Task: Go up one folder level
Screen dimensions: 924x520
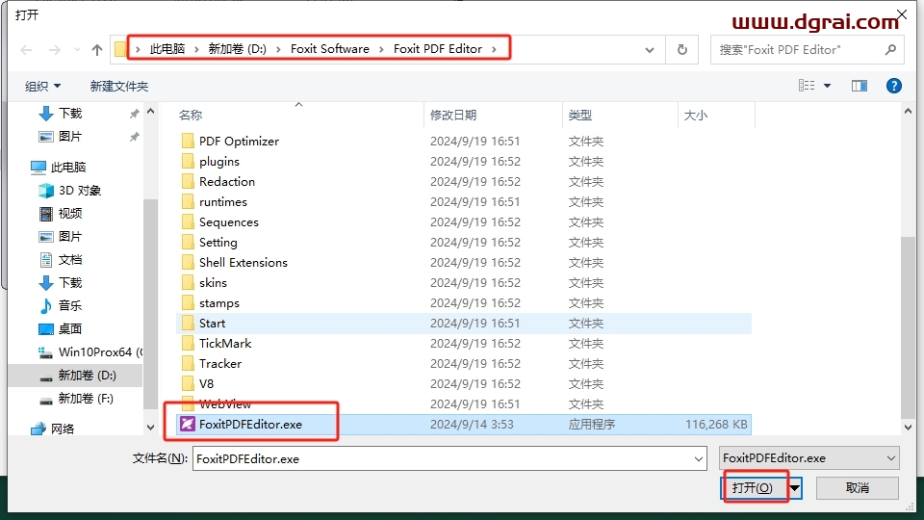Action: (97, 50)
